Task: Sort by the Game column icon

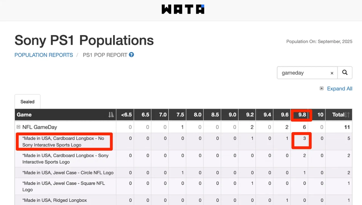Action: (111, 115)
